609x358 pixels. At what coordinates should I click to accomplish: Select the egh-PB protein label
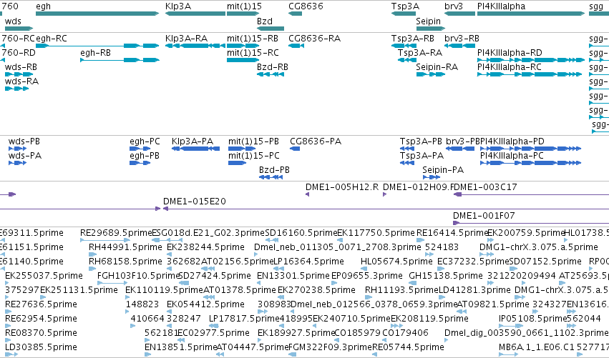pos(145,156)
